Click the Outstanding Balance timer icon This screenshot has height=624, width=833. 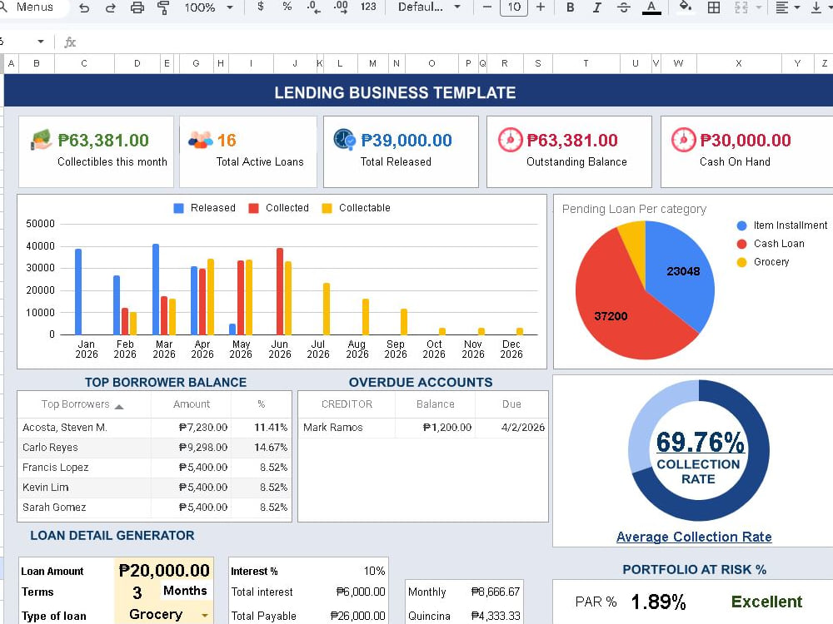click(510, 140)
